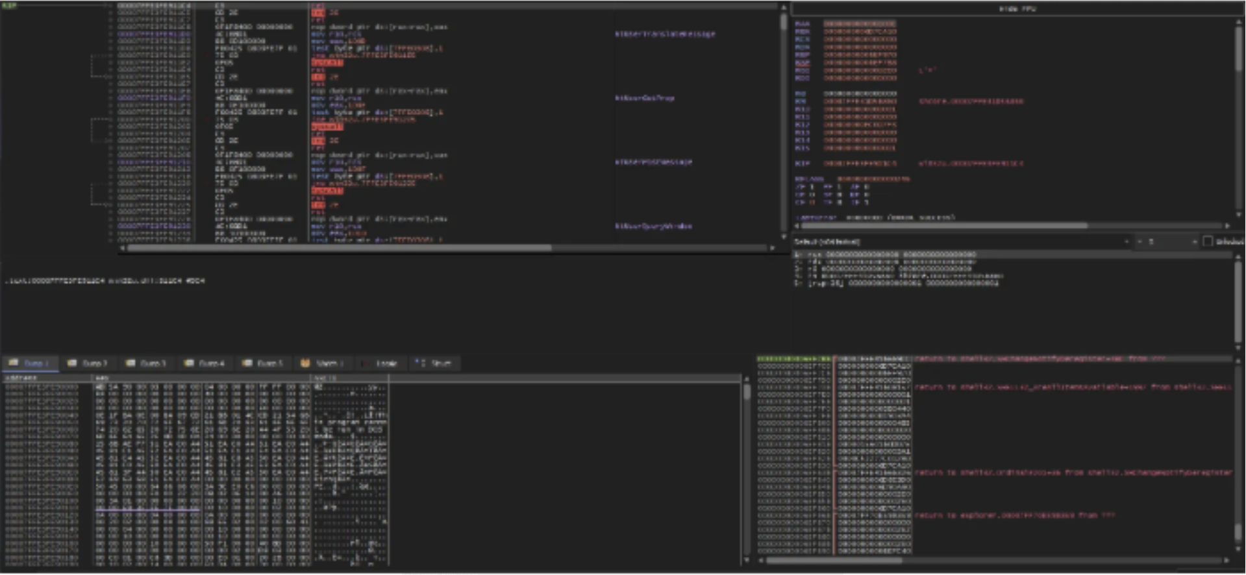The width and height of the screenshot is (1246, 575).
Task: Click the Dump 2 tab icon
Action: [72, 363]
